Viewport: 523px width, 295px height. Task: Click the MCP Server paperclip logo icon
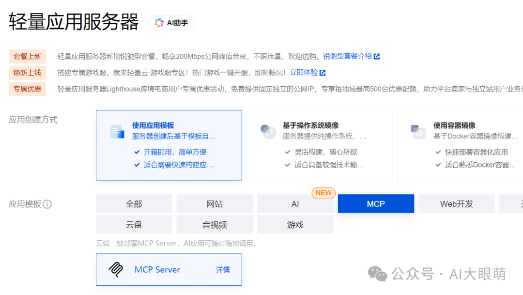click(116, 270)
